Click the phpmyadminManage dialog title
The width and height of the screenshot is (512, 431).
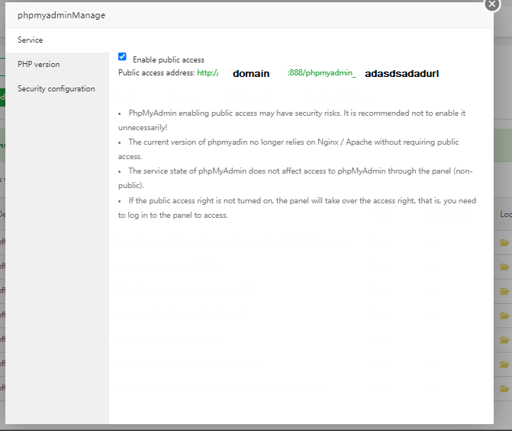61,15
